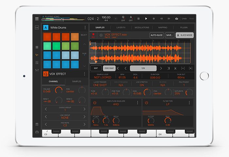Adjust the sample GAIN knob
229x157 pixels.
tap(147, 92)
